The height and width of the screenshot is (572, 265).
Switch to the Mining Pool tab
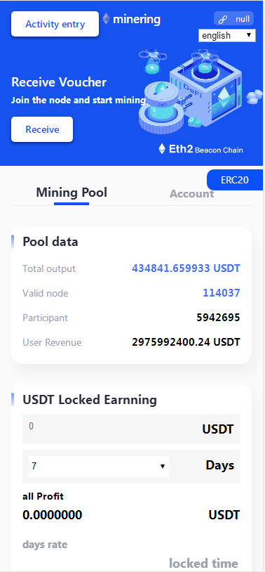[x=72, y=193]
